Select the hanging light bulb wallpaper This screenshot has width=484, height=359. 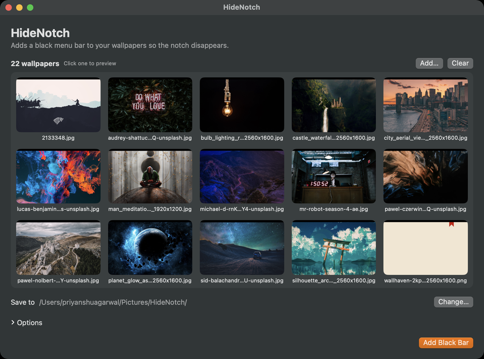(242, 105)
